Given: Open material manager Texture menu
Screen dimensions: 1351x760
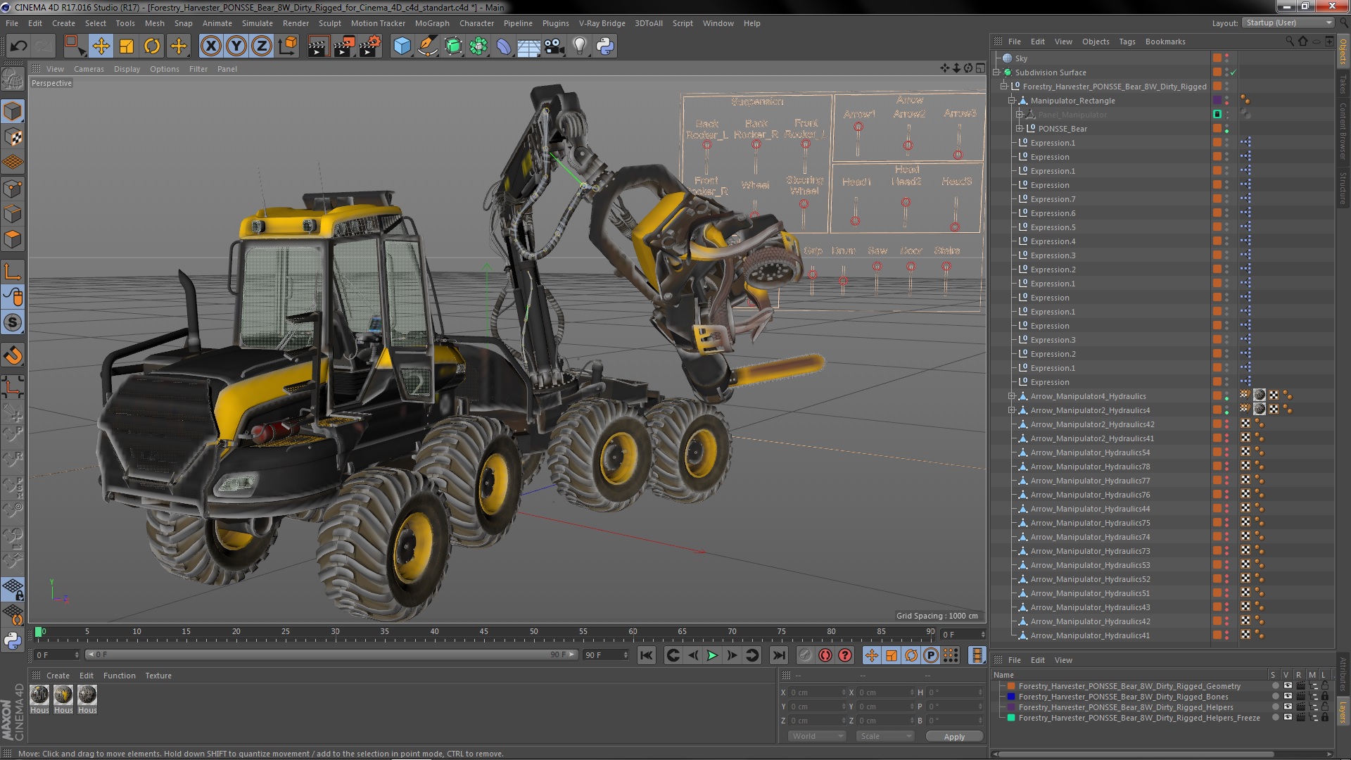Looking at the screenshot, I should [x=158, y=676].
